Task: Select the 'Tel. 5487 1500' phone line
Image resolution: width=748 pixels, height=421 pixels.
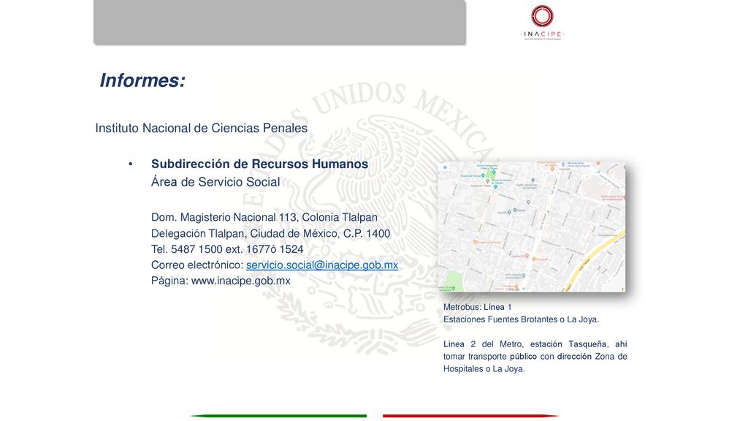Action: pyautogui.click(x=227, y=249)
